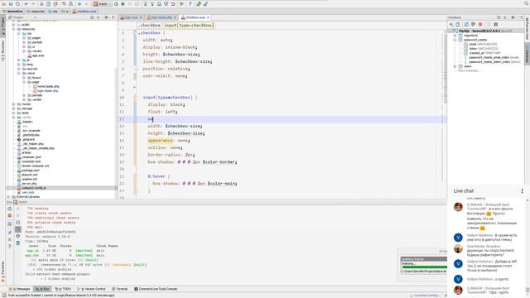Click the Database refresh icon

(x=466, y=24)
